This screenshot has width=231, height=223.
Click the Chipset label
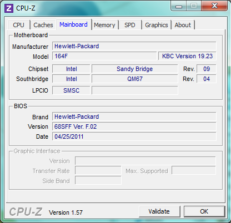(x=38, y=69)
